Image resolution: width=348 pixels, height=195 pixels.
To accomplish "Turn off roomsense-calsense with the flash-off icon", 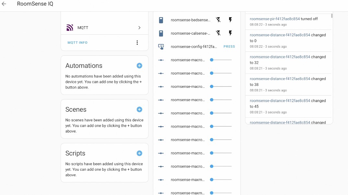I will [x=218, y=33].
